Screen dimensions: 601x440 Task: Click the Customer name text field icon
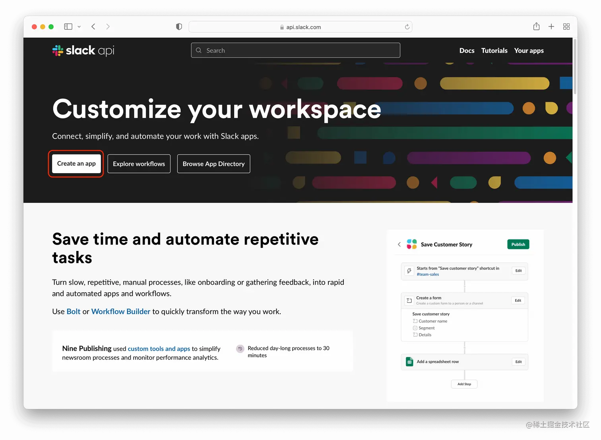click(x=416, y=321)
